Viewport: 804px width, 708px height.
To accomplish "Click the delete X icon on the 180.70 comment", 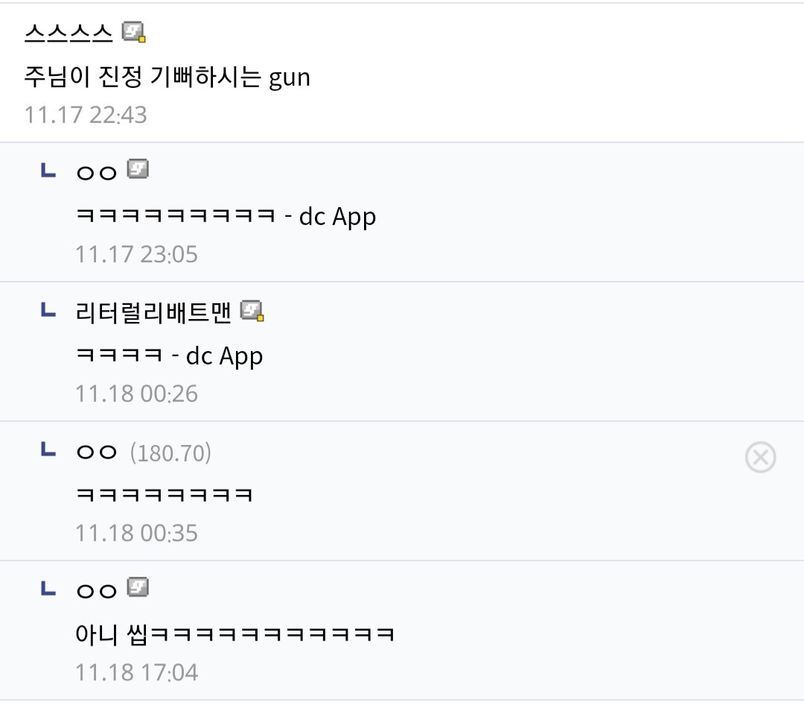I will click(x=760, y=457).
